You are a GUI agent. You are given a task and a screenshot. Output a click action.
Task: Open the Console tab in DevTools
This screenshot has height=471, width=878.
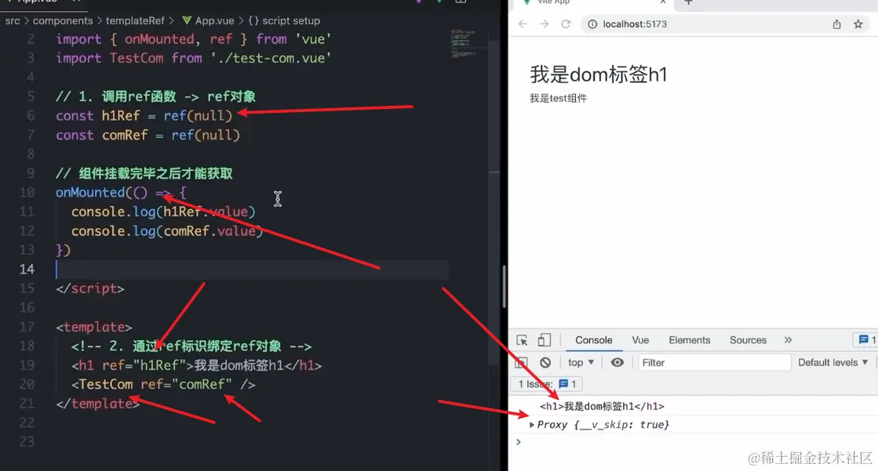click(x=593, y=340)
